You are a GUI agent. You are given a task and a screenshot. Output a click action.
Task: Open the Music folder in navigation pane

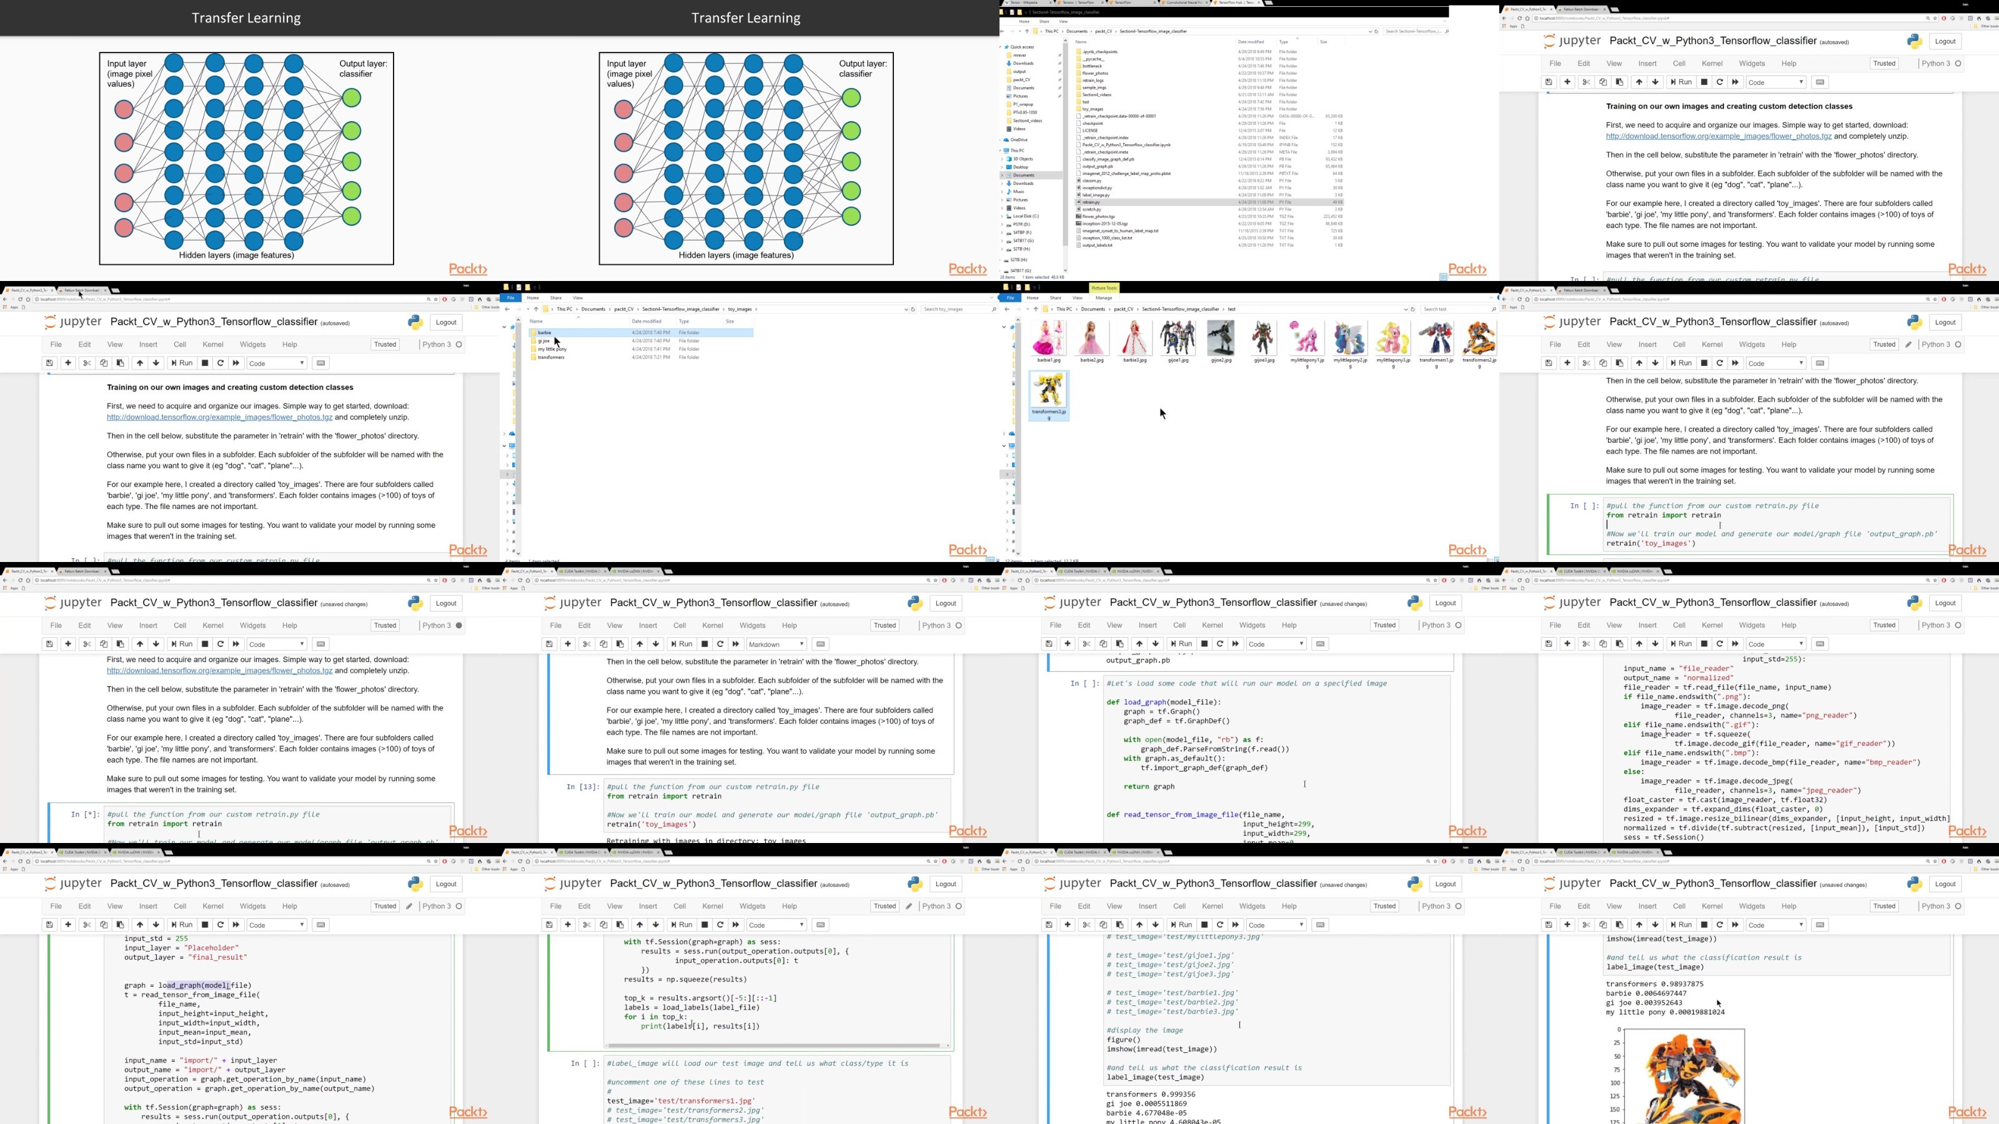click(x=1019, y=192)
